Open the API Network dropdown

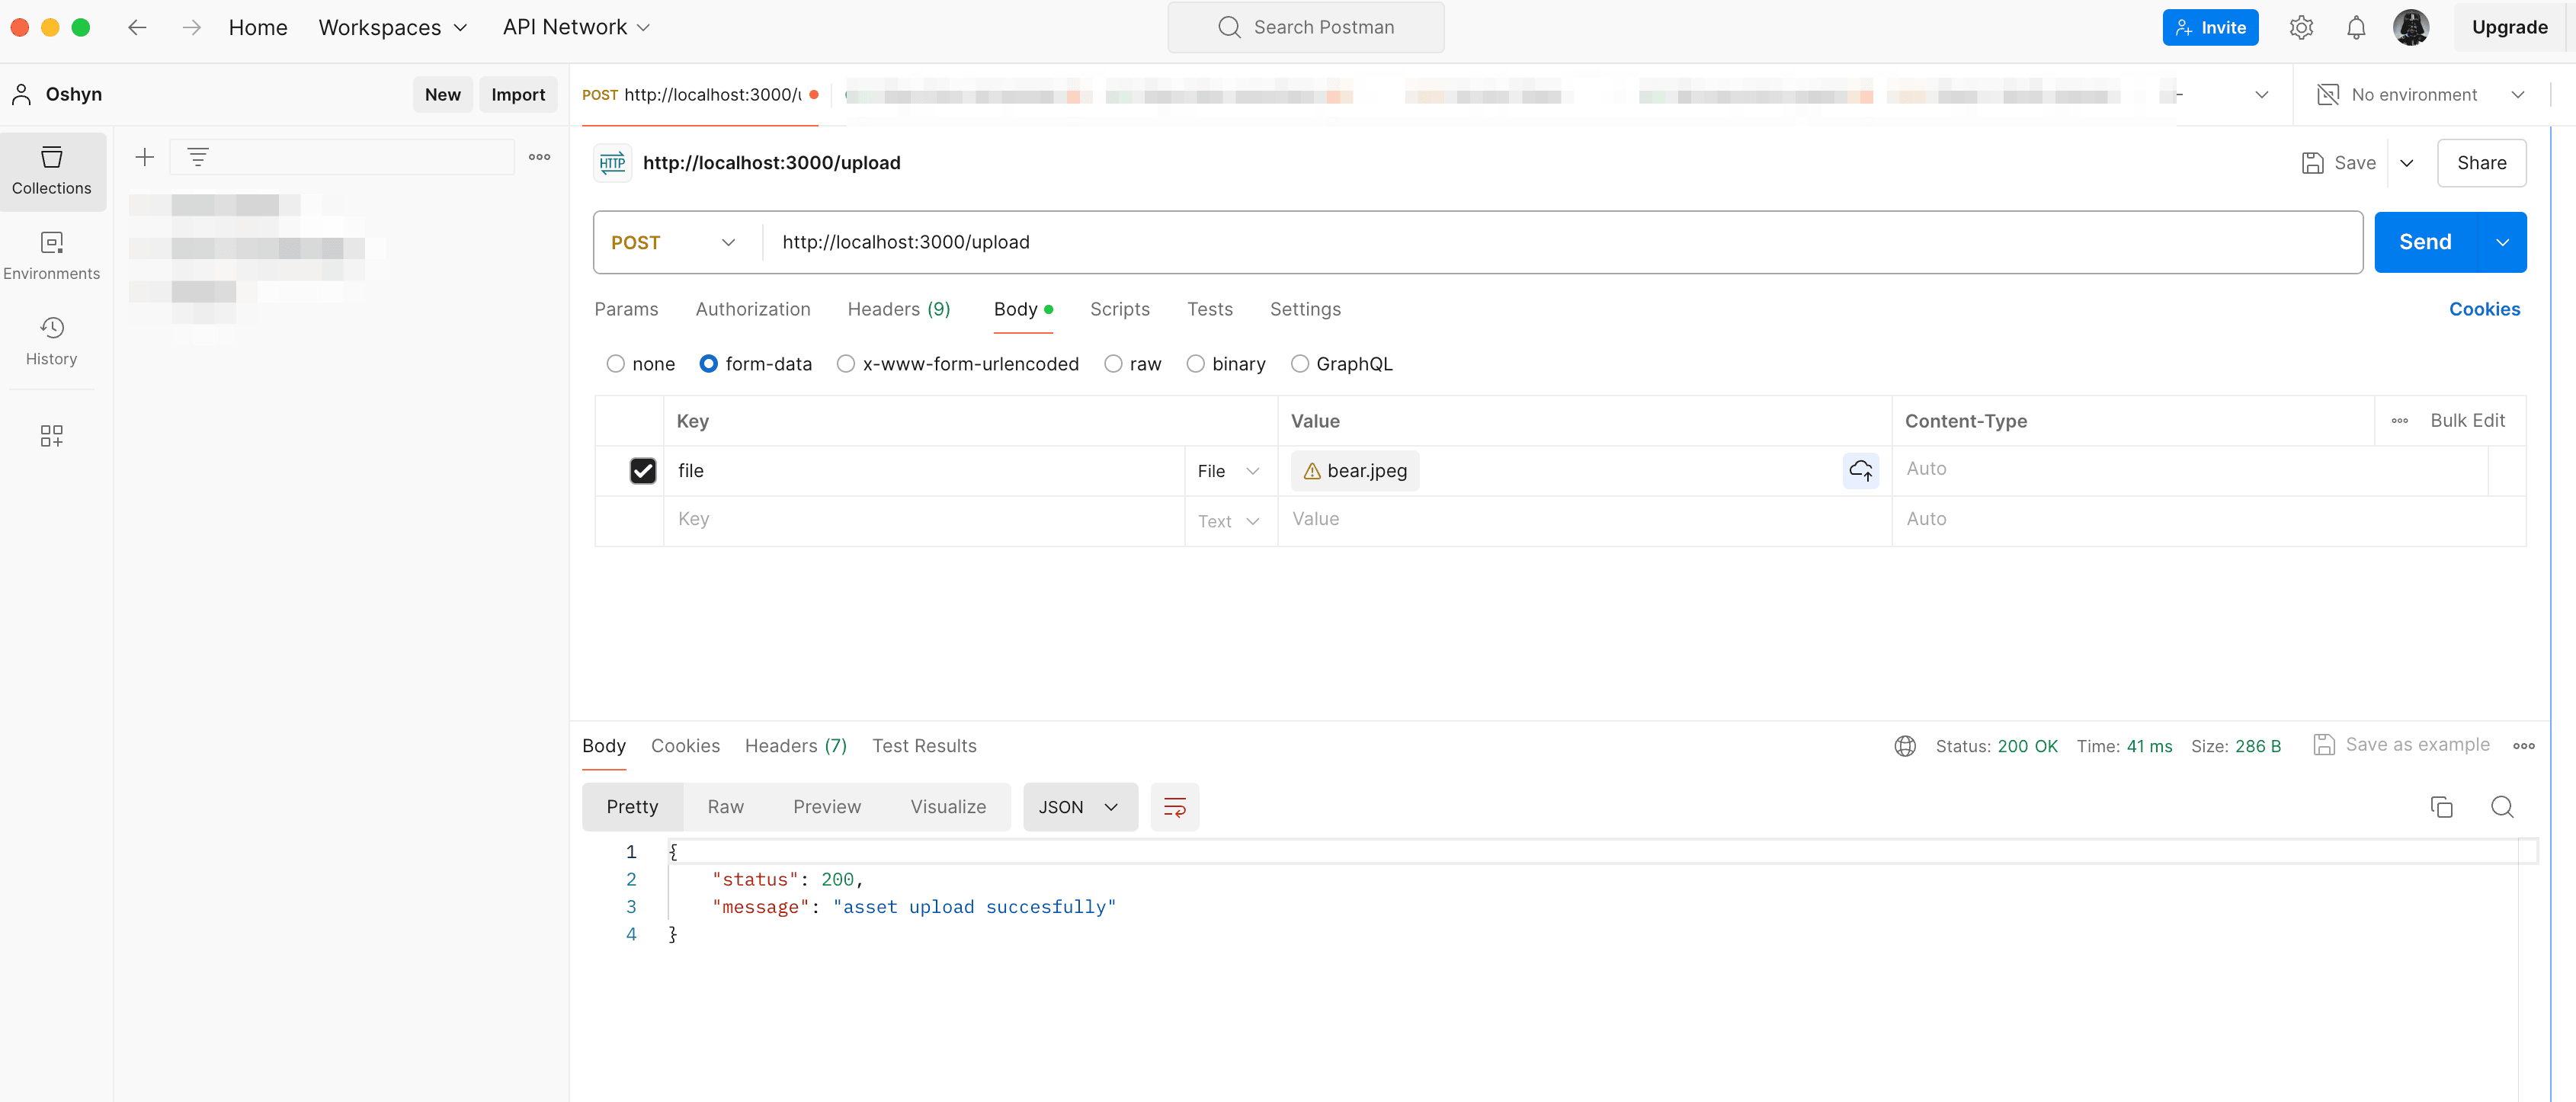point(577,27)
